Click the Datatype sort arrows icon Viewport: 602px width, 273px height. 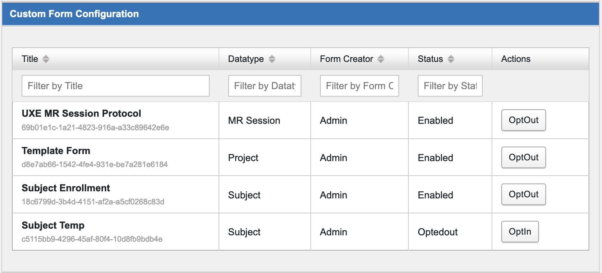(272, 59)
